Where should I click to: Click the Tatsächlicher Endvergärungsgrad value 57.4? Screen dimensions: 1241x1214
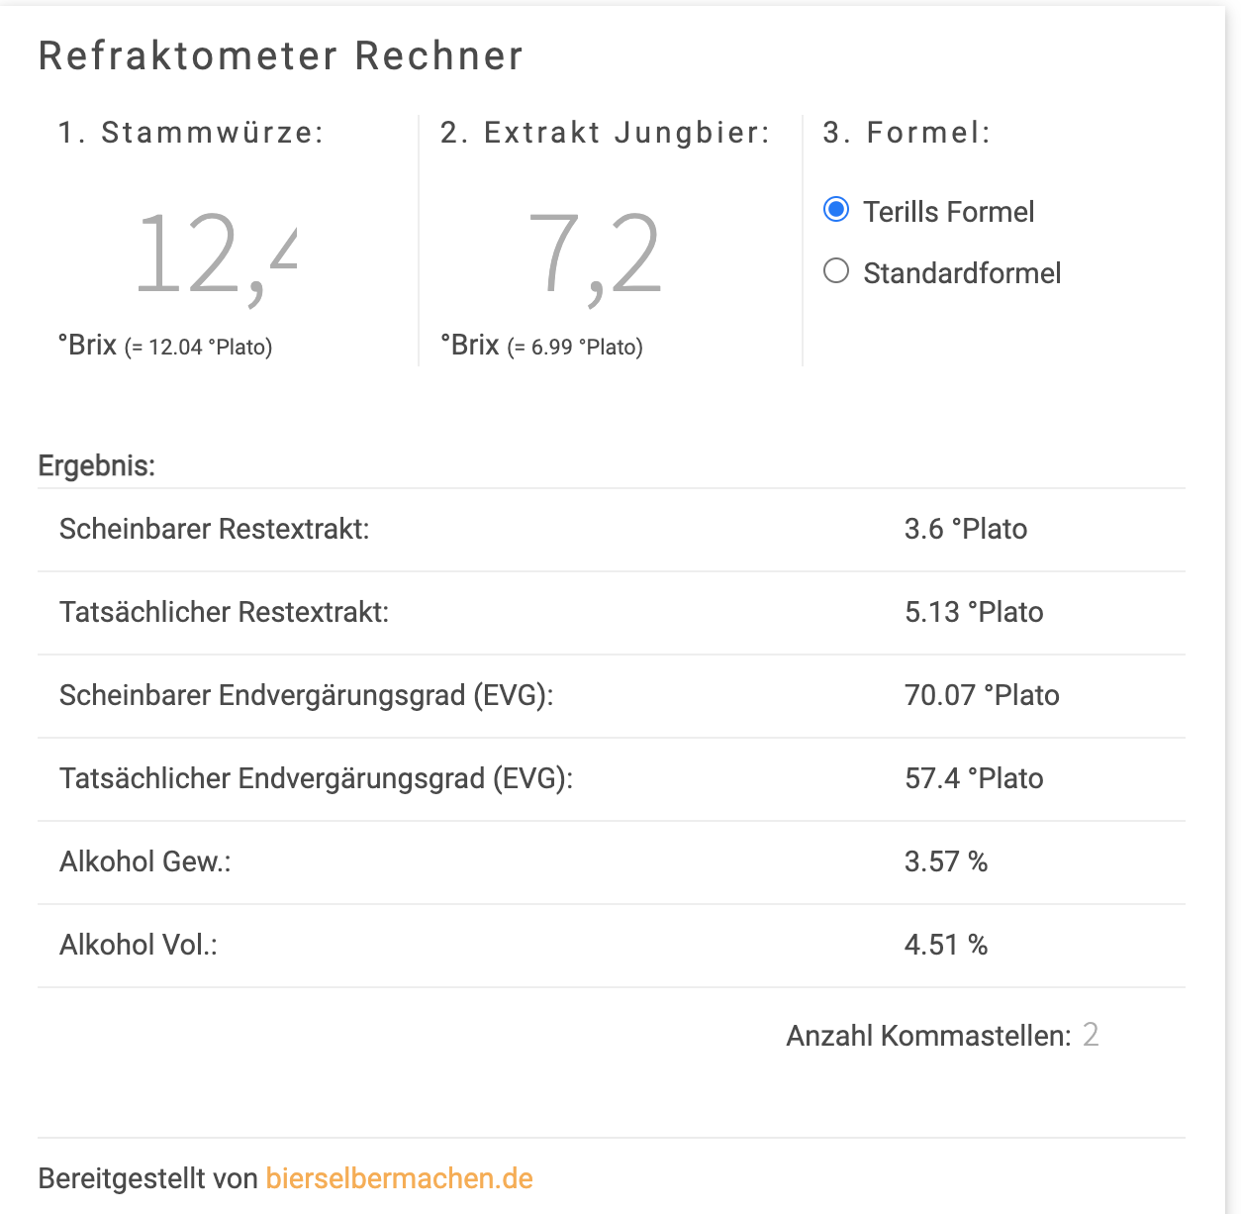pos(973,778)
